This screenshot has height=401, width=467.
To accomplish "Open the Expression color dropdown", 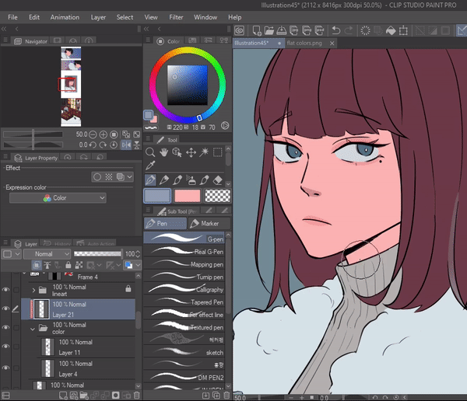I will click(58, 198).
